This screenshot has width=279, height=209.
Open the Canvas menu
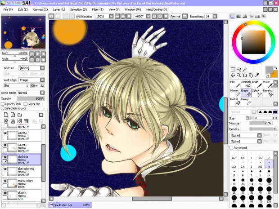point(40,9)
